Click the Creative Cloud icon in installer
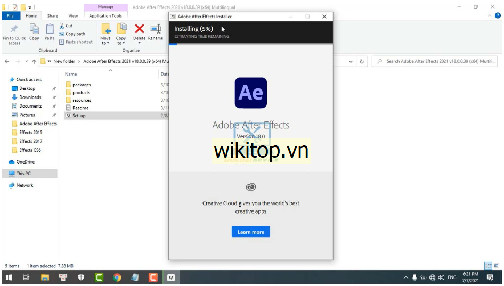 [251, 187]
